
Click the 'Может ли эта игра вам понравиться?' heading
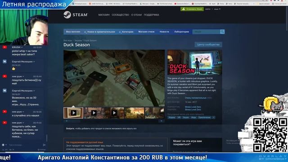coord(187,143)
